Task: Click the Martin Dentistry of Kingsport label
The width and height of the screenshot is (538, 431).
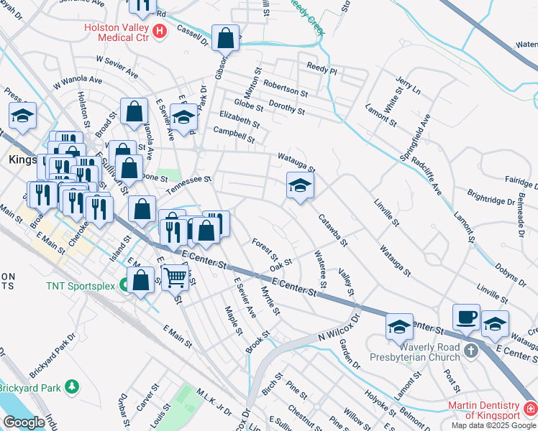Action: [x=484, y=410]
